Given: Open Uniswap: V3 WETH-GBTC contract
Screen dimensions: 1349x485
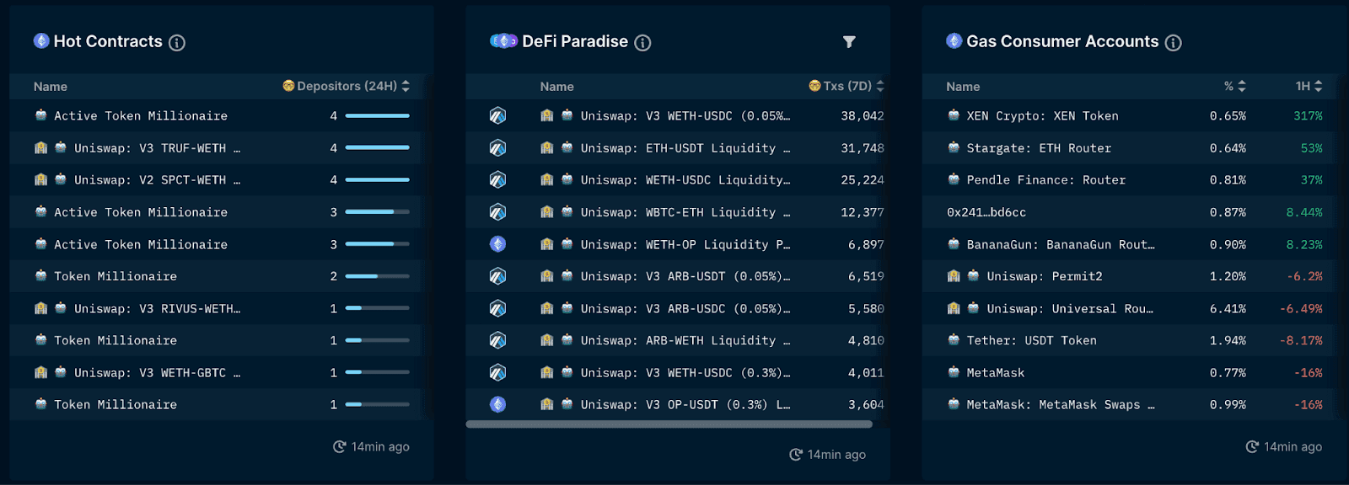Looking at the screenshot, I should [x=157, y=373].
